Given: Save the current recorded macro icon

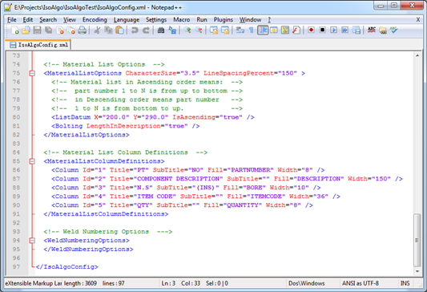Looking at the screenshot, I should click(357, 30).
